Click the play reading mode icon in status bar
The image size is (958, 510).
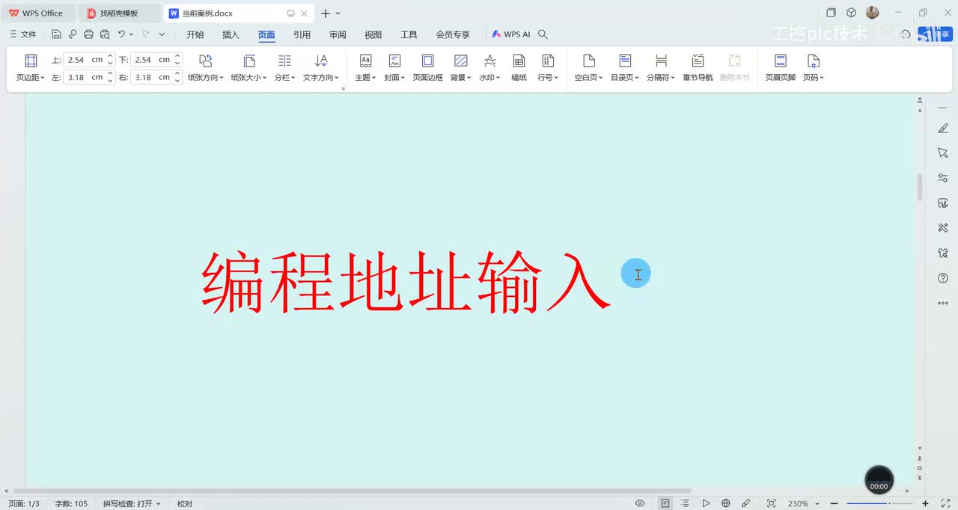[x=706, y=503]
